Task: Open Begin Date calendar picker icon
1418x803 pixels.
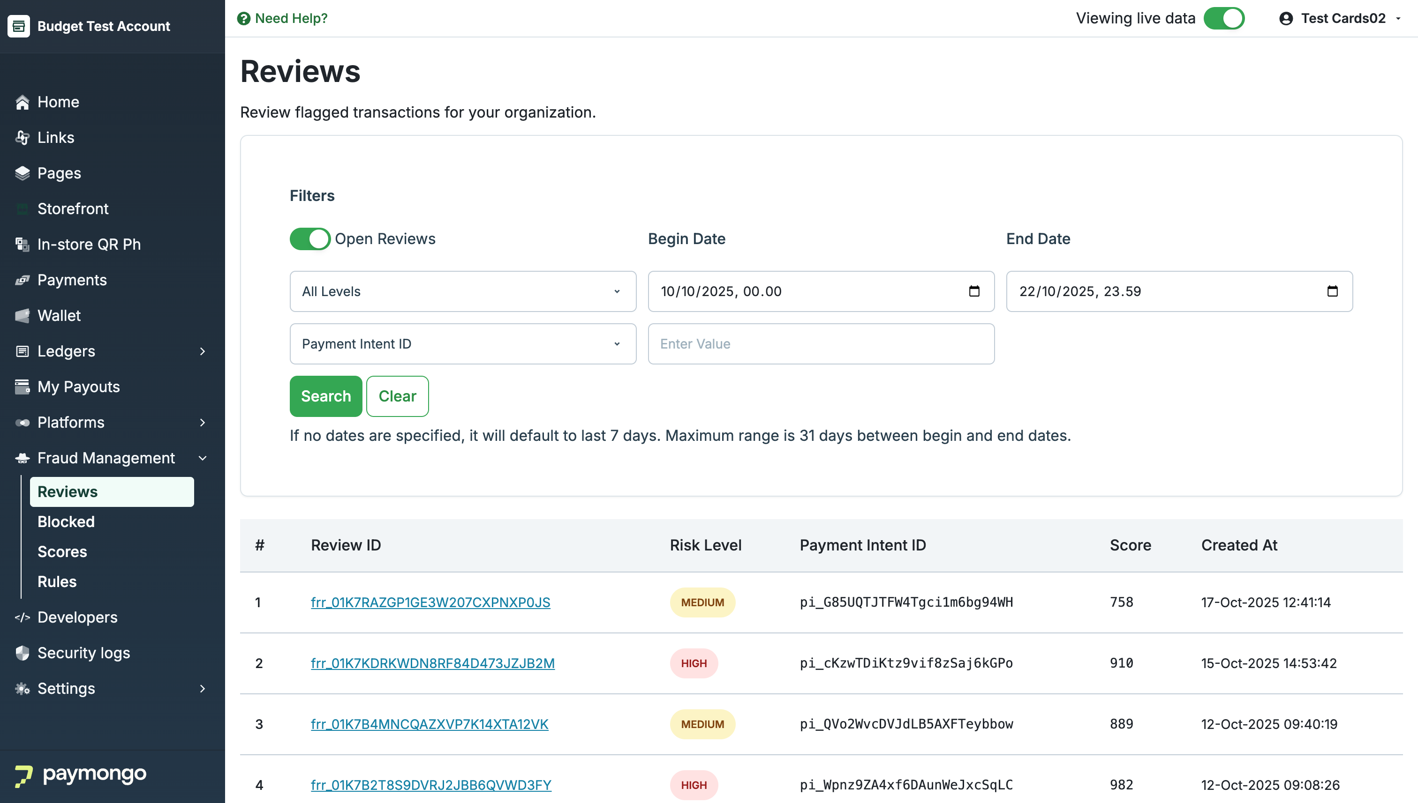Action: (x=973, y=291)
